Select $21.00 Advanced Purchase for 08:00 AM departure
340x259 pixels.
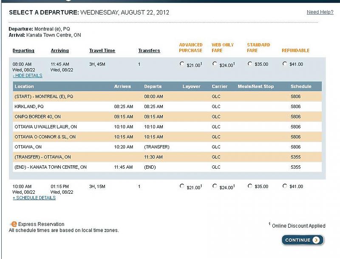(182, 64)
